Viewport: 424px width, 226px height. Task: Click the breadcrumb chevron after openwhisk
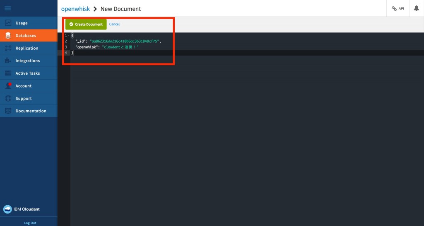pyautogui.click(x=95, y=9)
